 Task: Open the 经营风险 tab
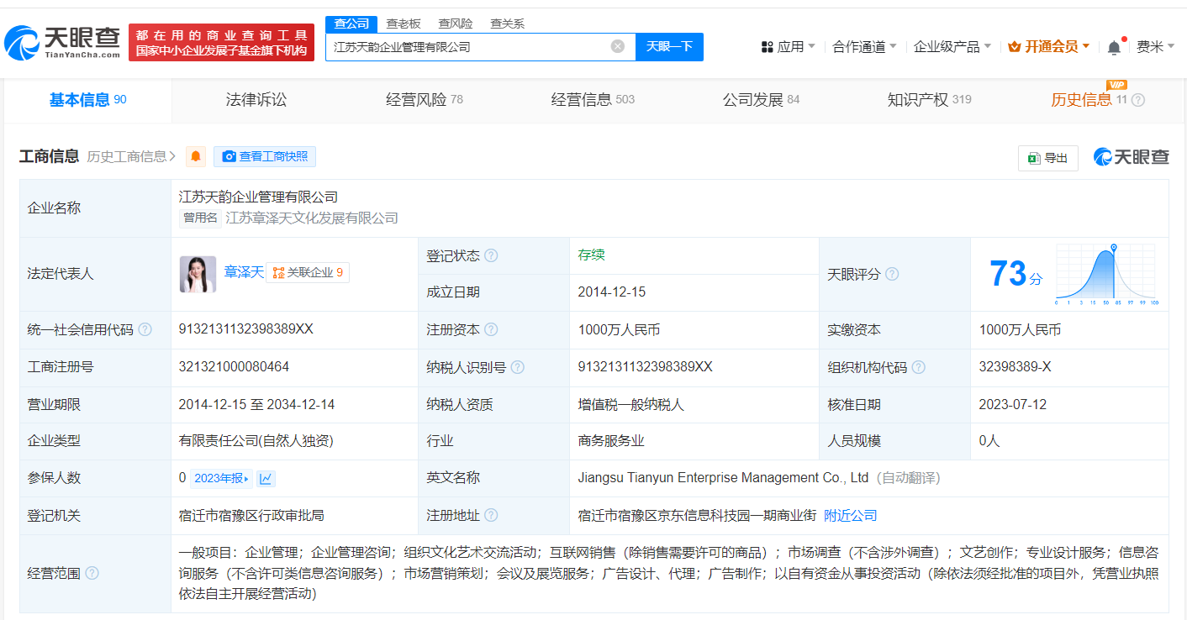coord(425,100)
